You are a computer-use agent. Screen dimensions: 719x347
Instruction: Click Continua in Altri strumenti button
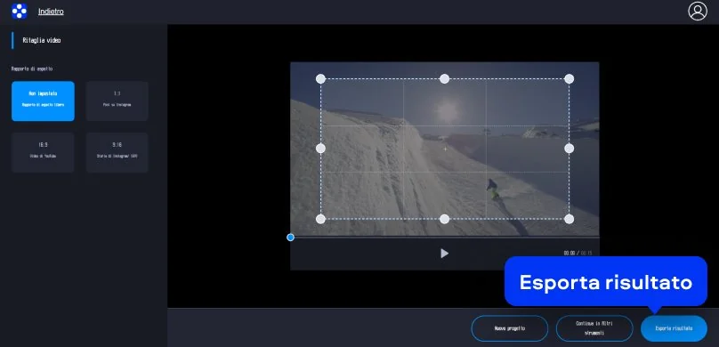point(594,328)
